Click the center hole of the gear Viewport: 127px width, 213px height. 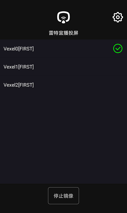pos(118,17)
